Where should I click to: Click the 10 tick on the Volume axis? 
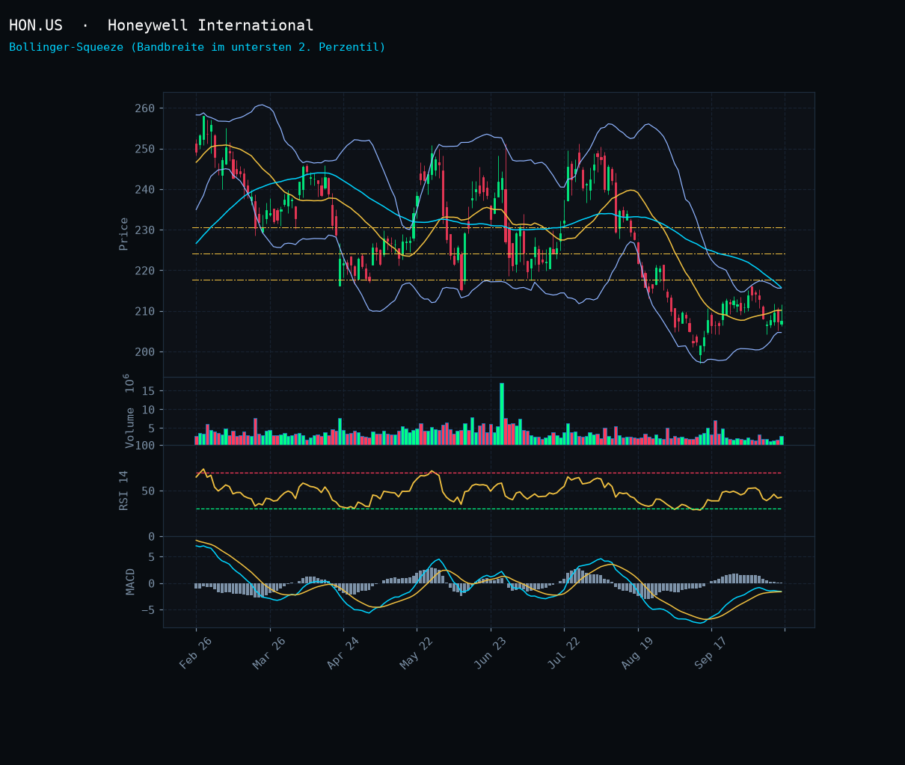click(x=148, y=410)
